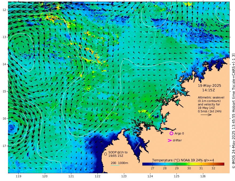
Task: Click the SOOP black circle legend marker
Action: (x=105, y=154)
